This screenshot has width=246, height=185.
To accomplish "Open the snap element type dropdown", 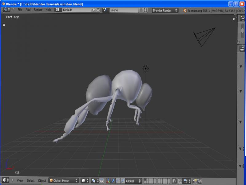I will tap(187, 181).
